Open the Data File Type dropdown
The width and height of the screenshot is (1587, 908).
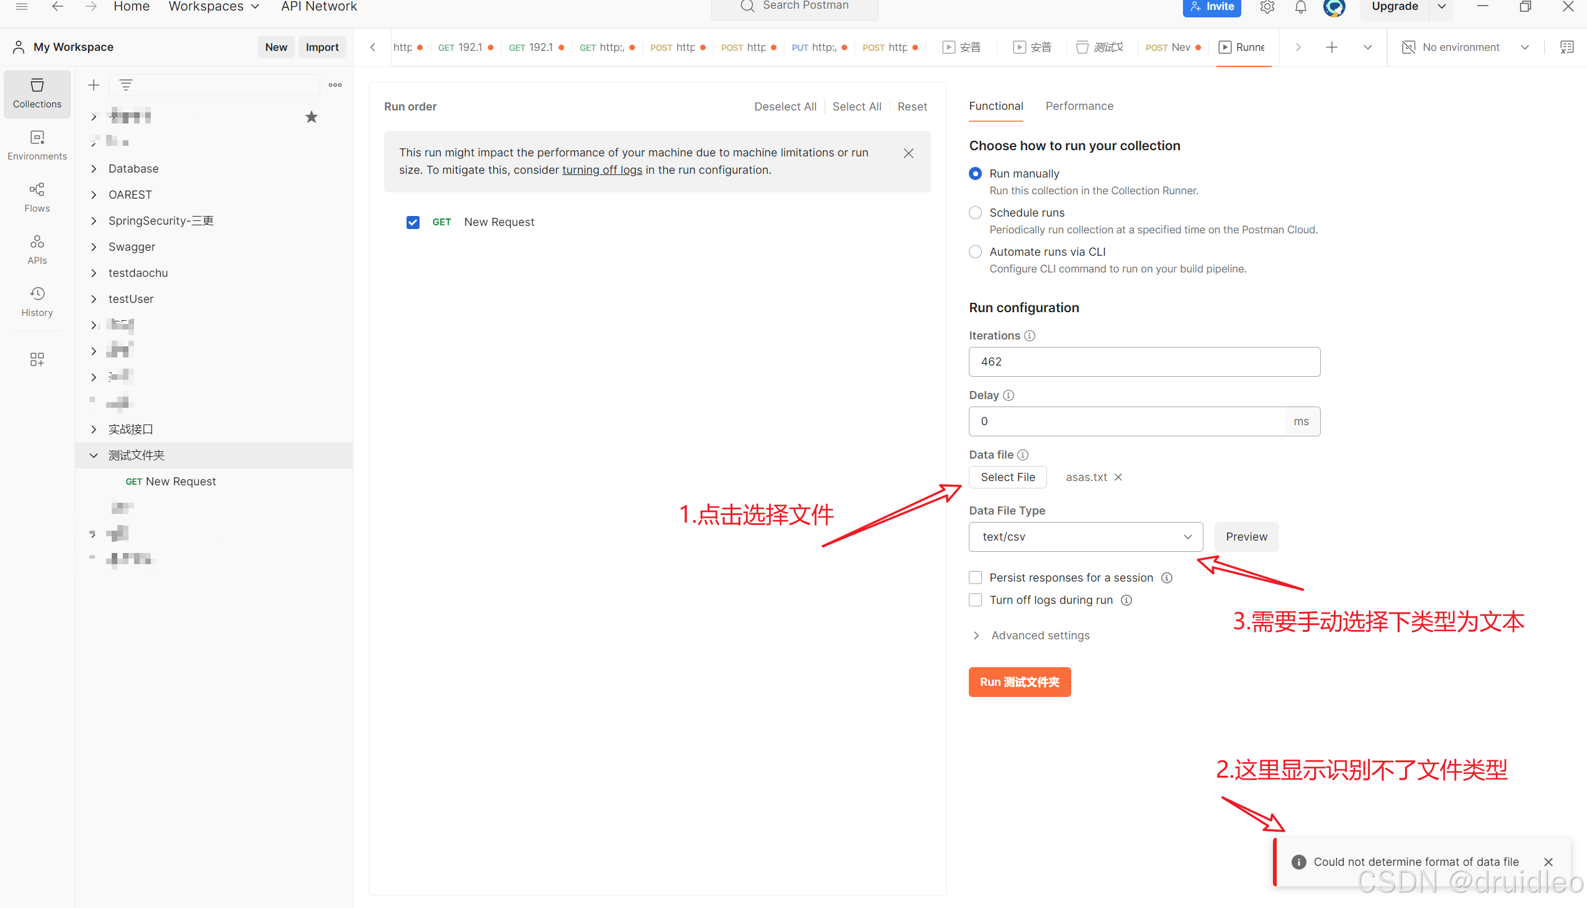pyautogui.click(x=1085, y=536)
